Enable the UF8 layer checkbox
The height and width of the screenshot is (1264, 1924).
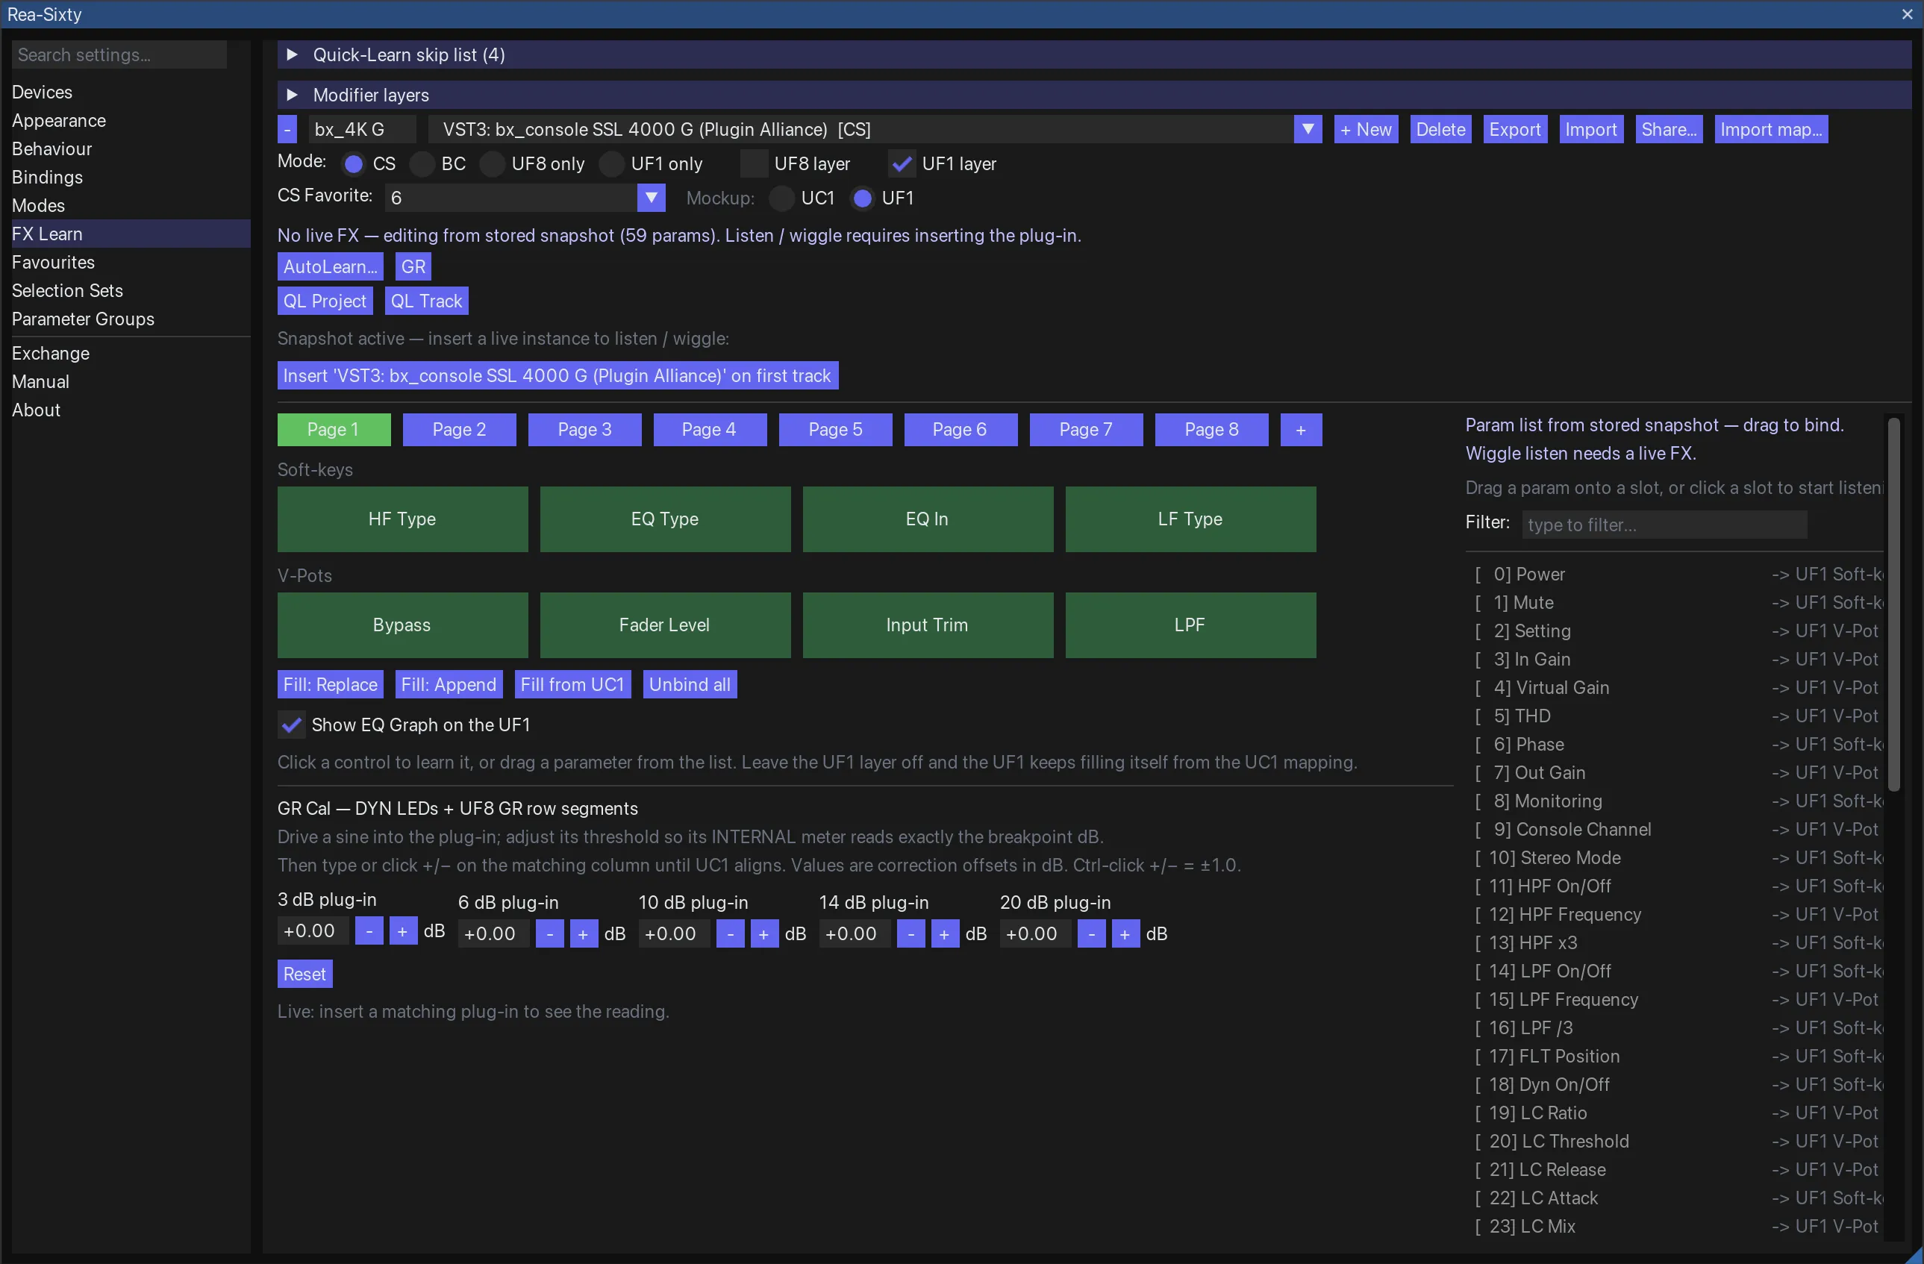(x=755, y=163)
